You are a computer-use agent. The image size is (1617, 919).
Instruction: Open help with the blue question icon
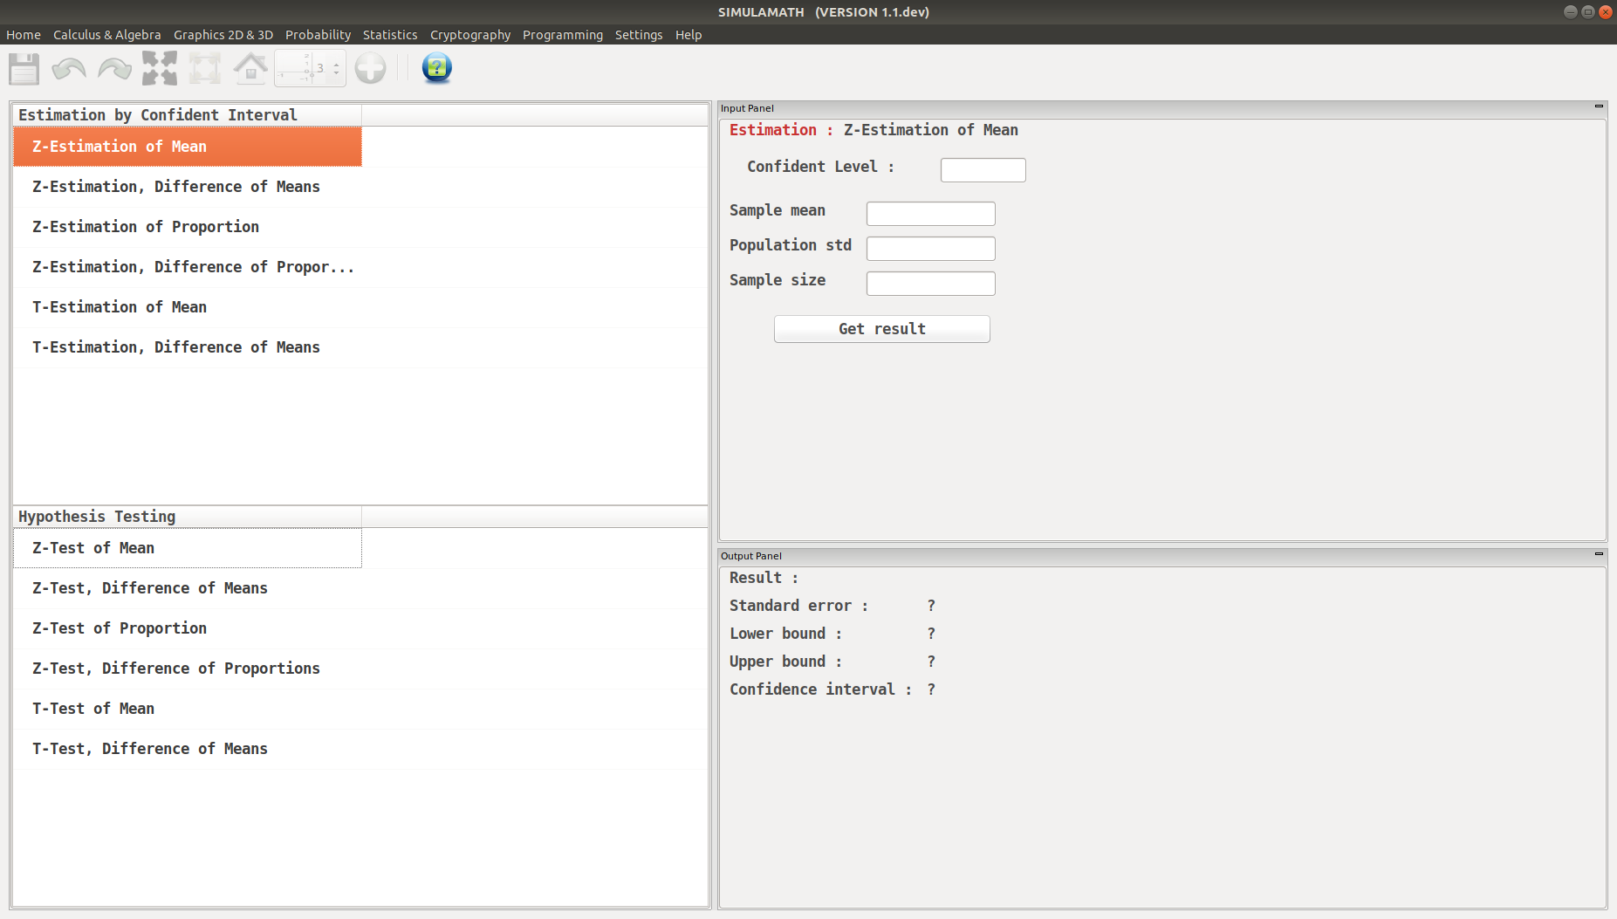pos(437,68)
